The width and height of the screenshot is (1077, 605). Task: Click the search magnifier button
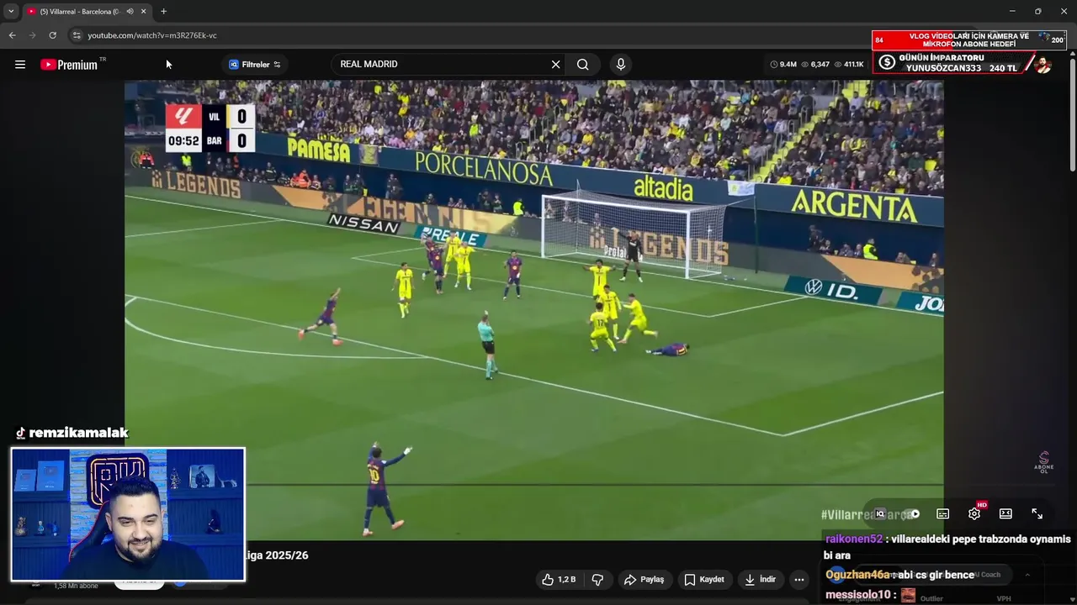click(582, 65)
